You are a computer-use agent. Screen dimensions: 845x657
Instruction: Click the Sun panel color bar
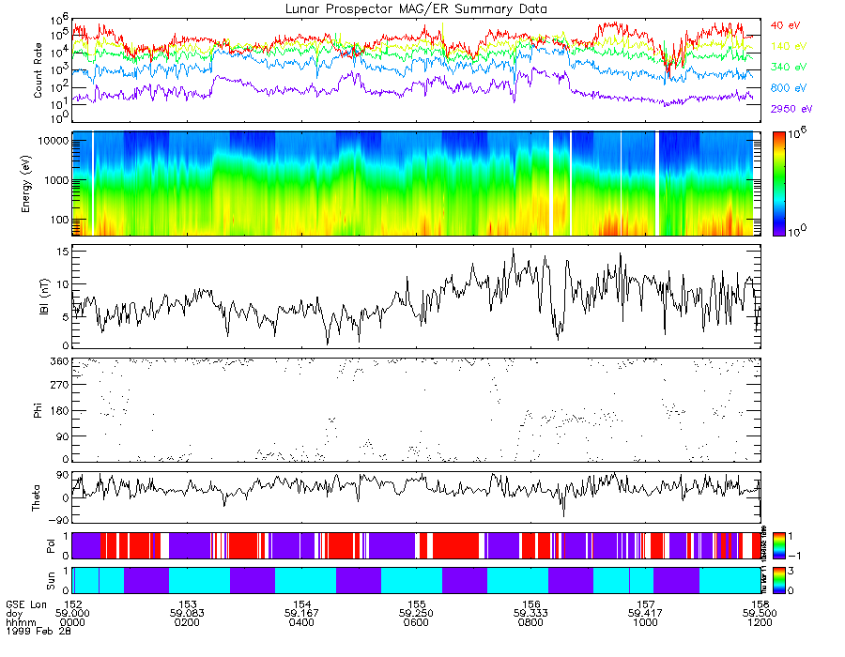click(778, 581)
